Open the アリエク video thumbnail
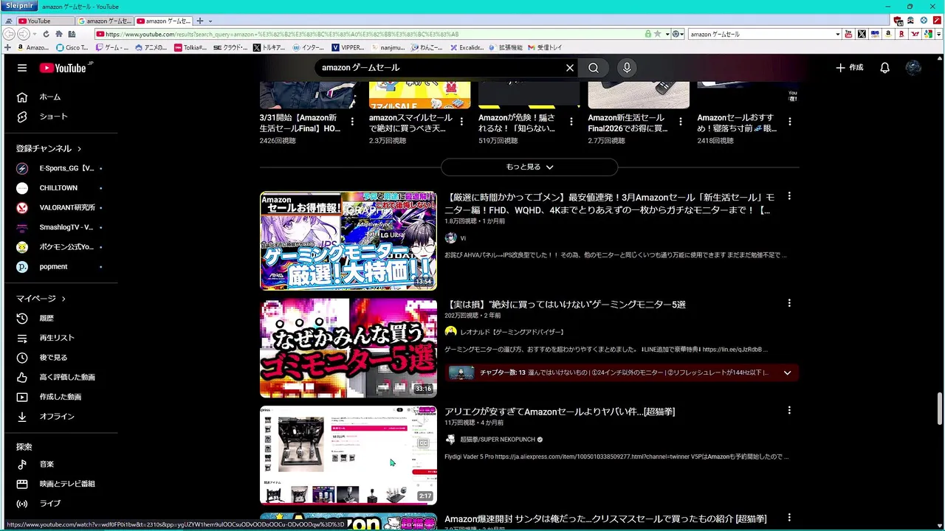The width and height of the screenshot is (945, 531). 348,455
